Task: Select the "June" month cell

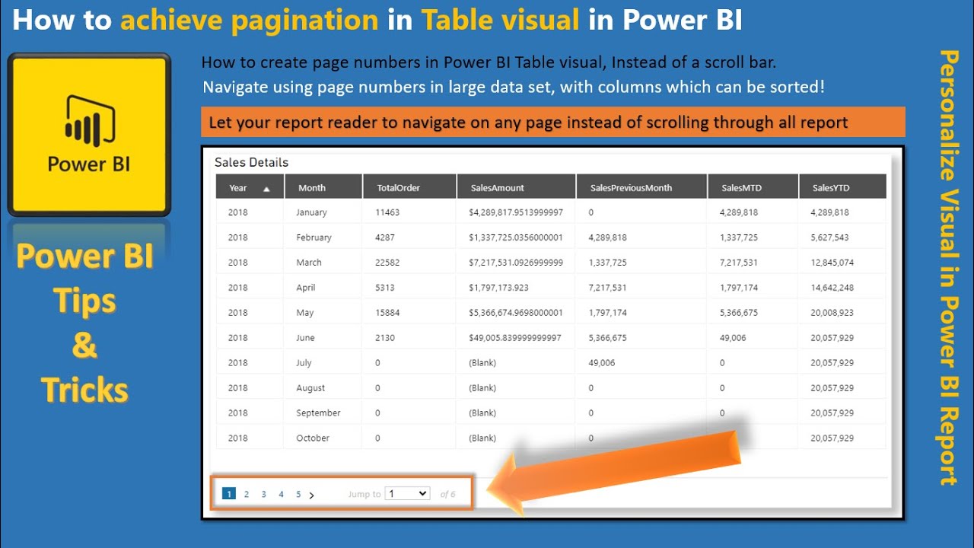Action: (x=305, y=338)
